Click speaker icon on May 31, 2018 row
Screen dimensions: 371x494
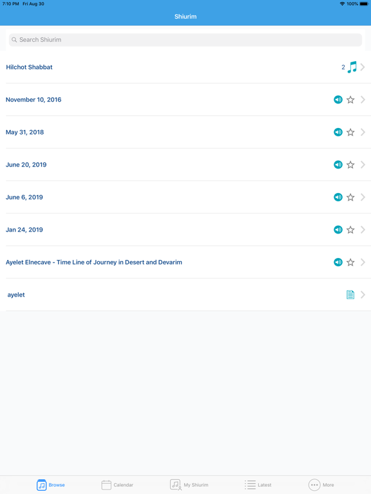click(x=338, y=132)
